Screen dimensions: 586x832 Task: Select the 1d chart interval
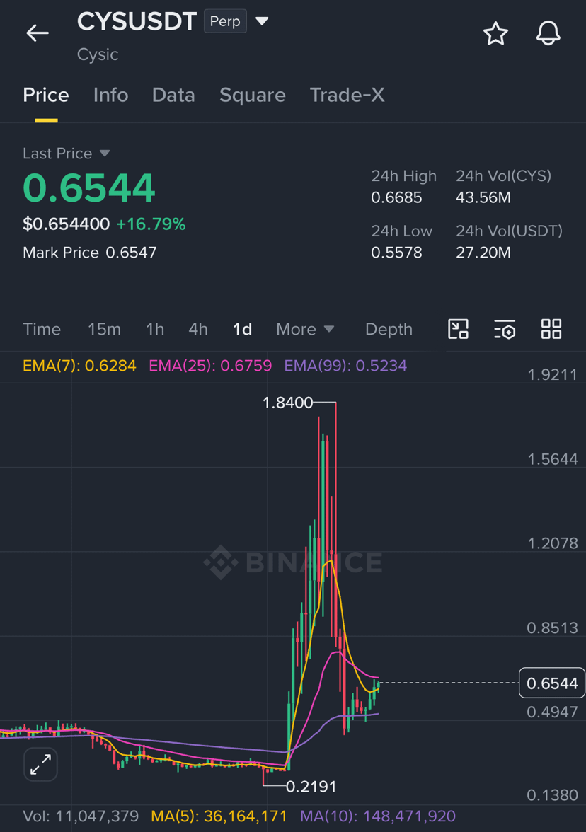pos(242,329)
